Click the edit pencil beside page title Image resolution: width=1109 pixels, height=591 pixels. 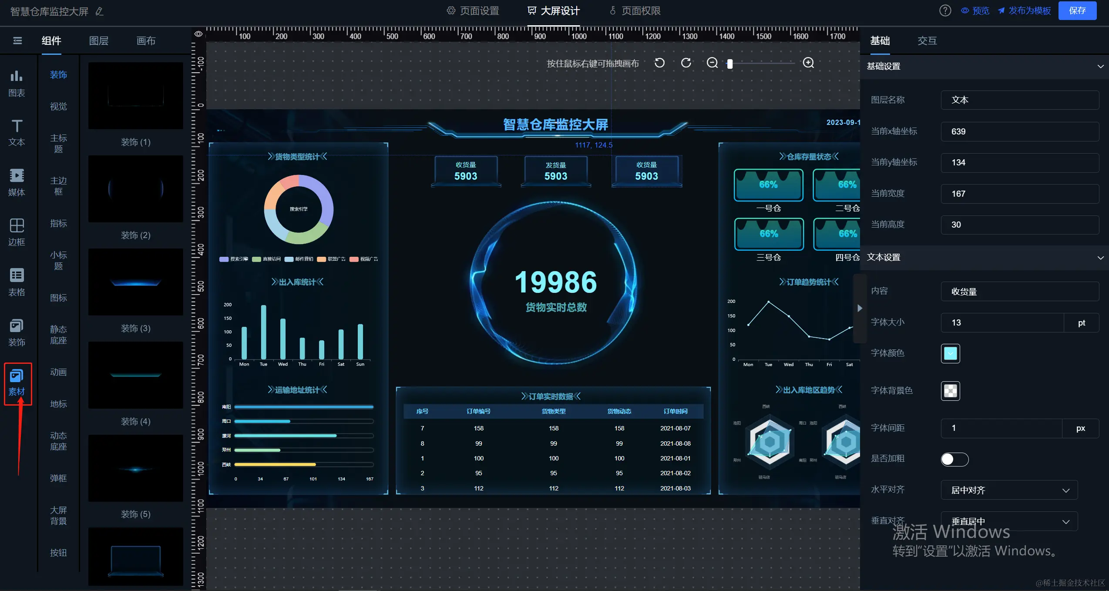tap(99, 12)
